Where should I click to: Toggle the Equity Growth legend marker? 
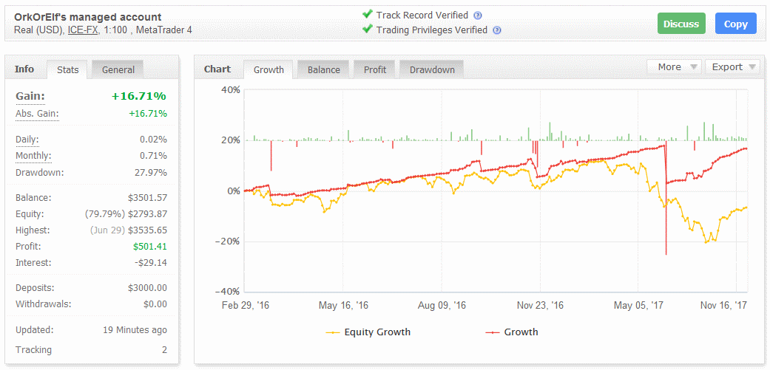point(334,332)
